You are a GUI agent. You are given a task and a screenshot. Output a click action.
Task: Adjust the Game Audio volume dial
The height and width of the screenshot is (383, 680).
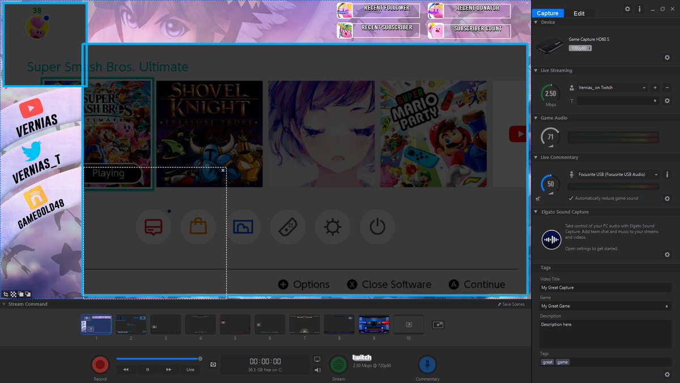550,137
